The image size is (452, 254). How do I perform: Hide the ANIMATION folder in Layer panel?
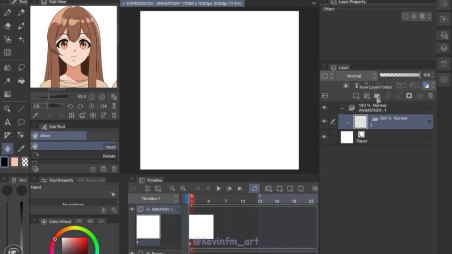(x=324, y=108)
